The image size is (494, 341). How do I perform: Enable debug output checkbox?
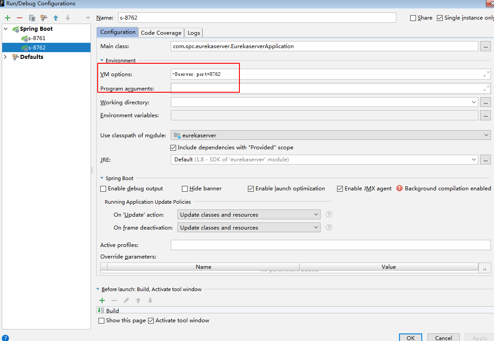click(x=103, y=189)
